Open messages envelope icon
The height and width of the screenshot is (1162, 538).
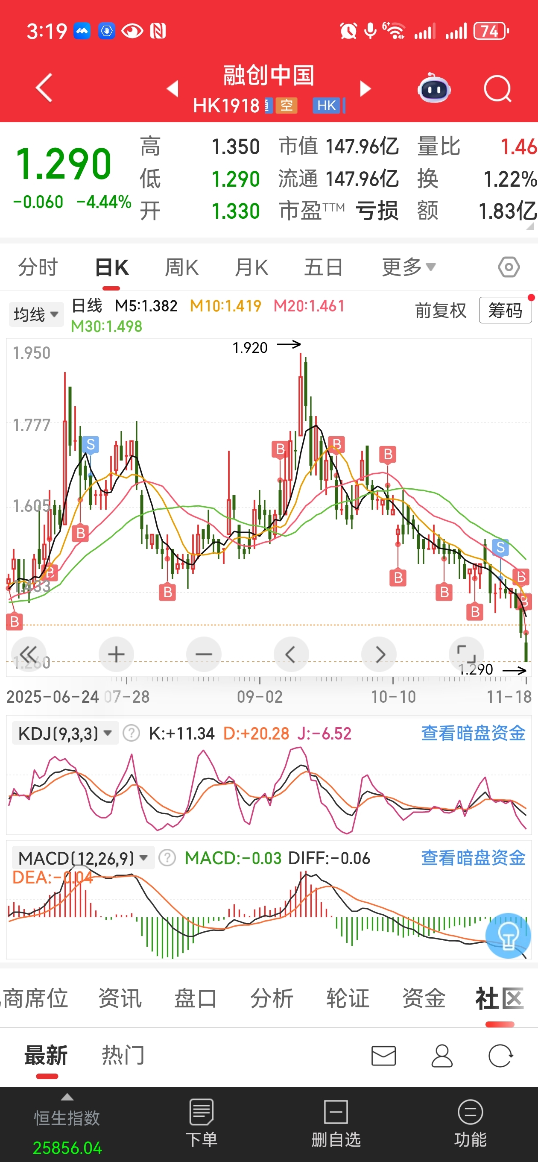[383, 1056]
